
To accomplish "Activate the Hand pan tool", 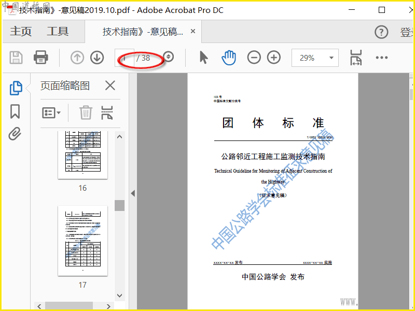I will (x=229, y=57).
